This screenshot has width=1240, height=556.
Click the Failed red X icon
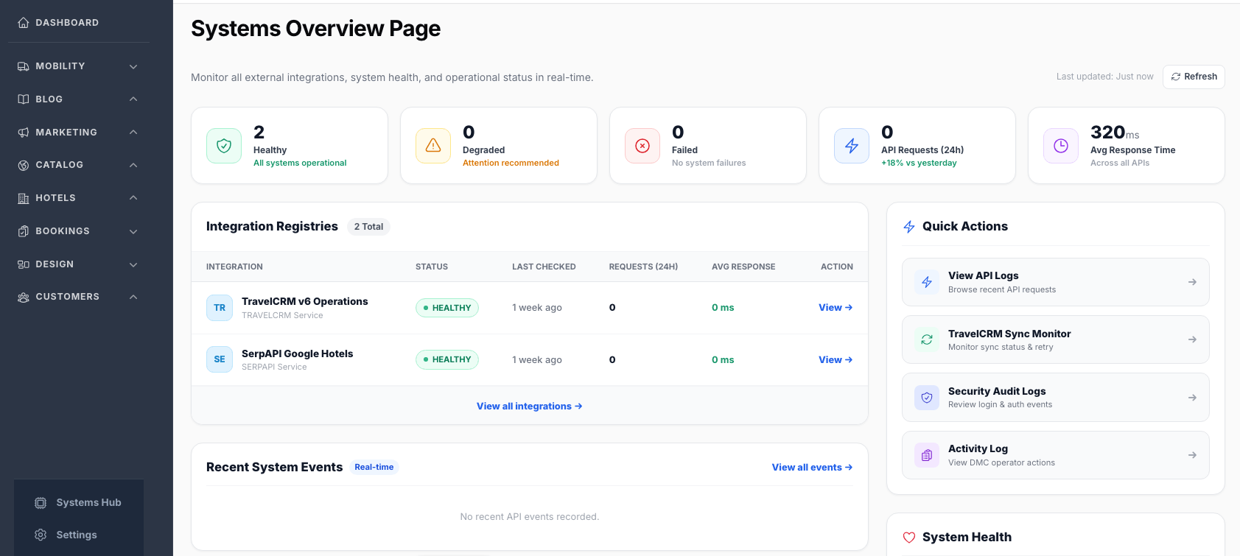point(642,146)
